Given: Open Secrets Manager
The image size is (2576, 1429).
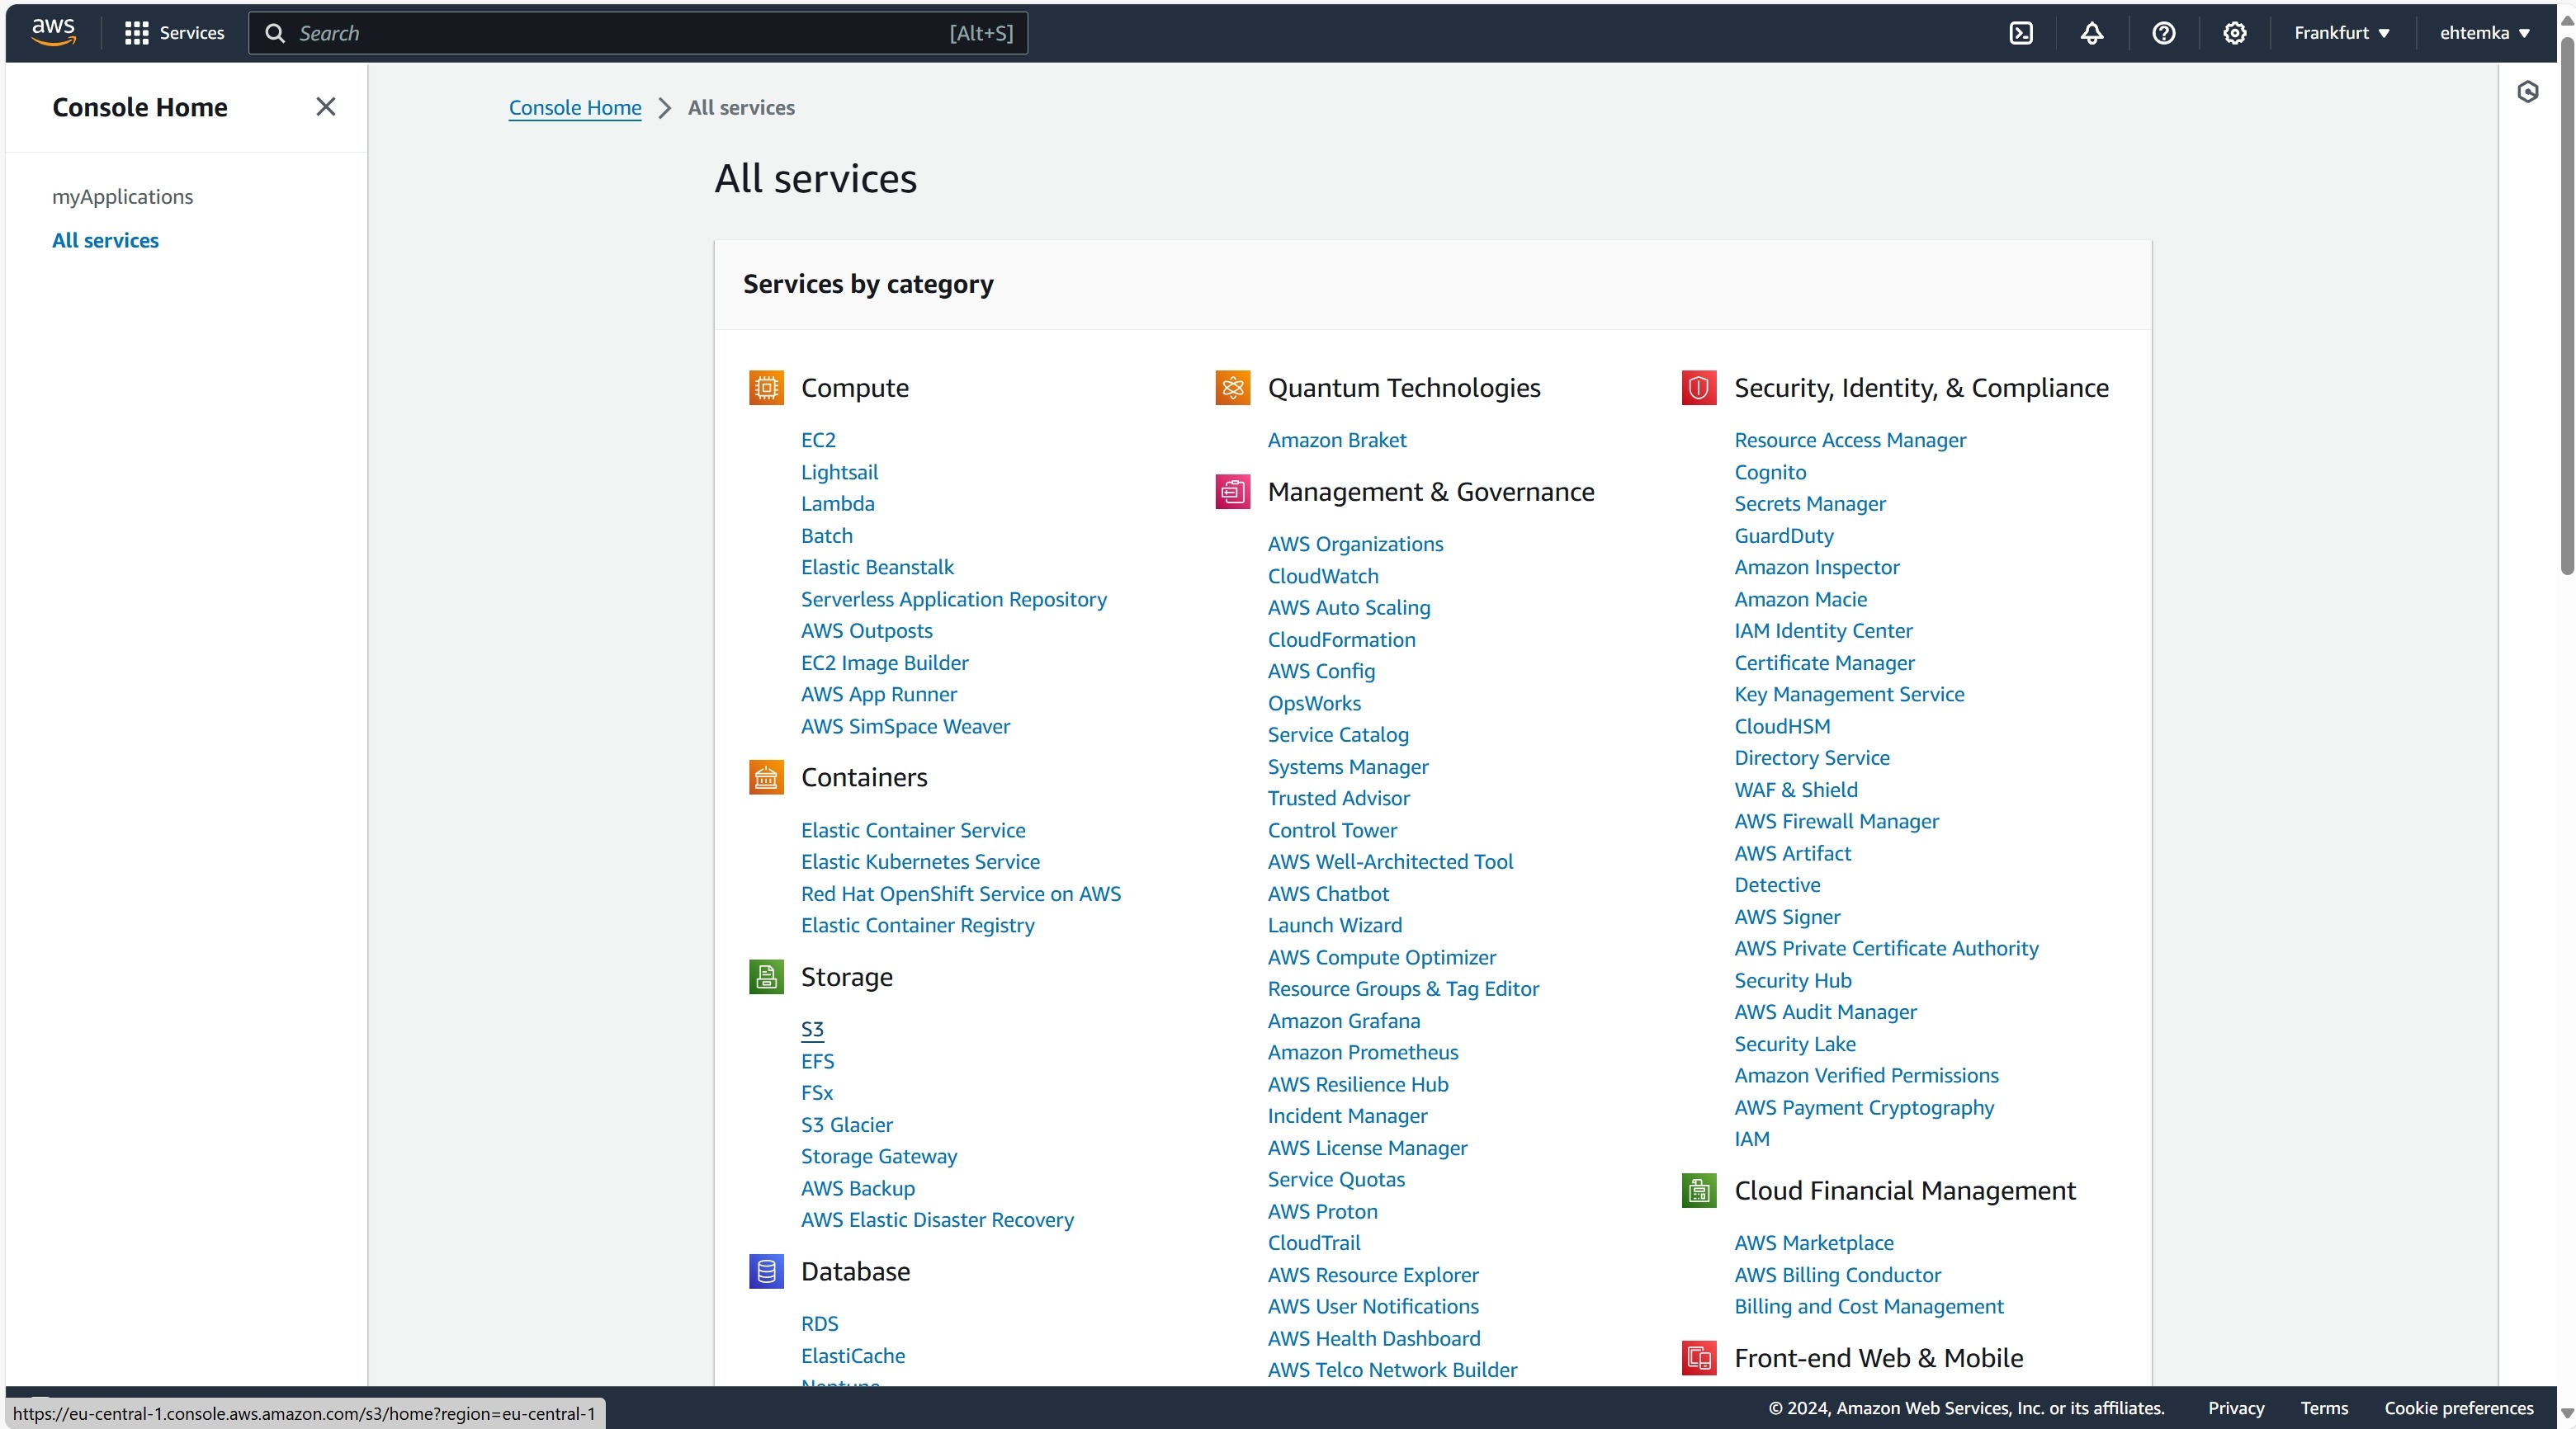Looking at the screenshot, I should tap(1810, 503).
